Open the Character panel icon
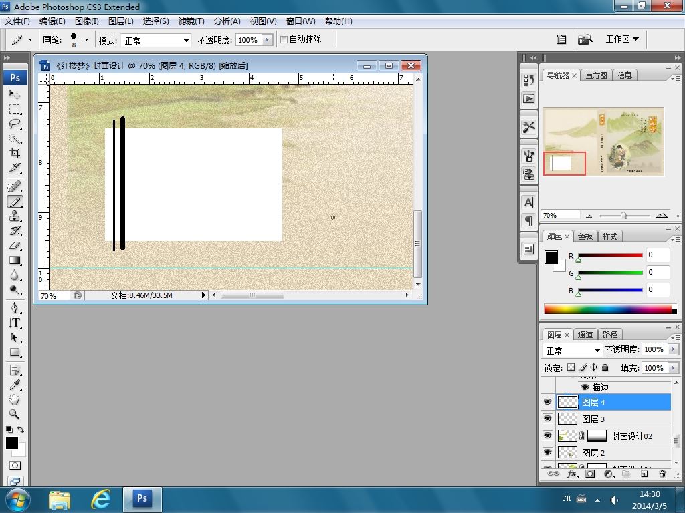This screenshot has height=513, width=685. pos(528,203)
